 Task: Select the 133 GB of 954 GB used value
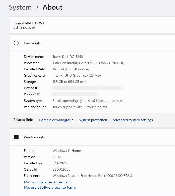click(x=70, y=82)
